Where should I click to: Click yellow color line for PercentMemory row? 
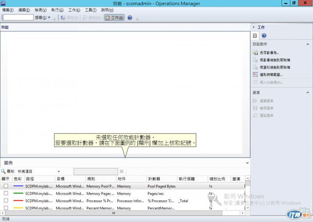click(18, 208)
